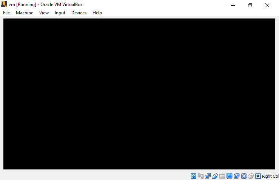Click the VirtualBox icon in the title bar

[x=4, y=4]
